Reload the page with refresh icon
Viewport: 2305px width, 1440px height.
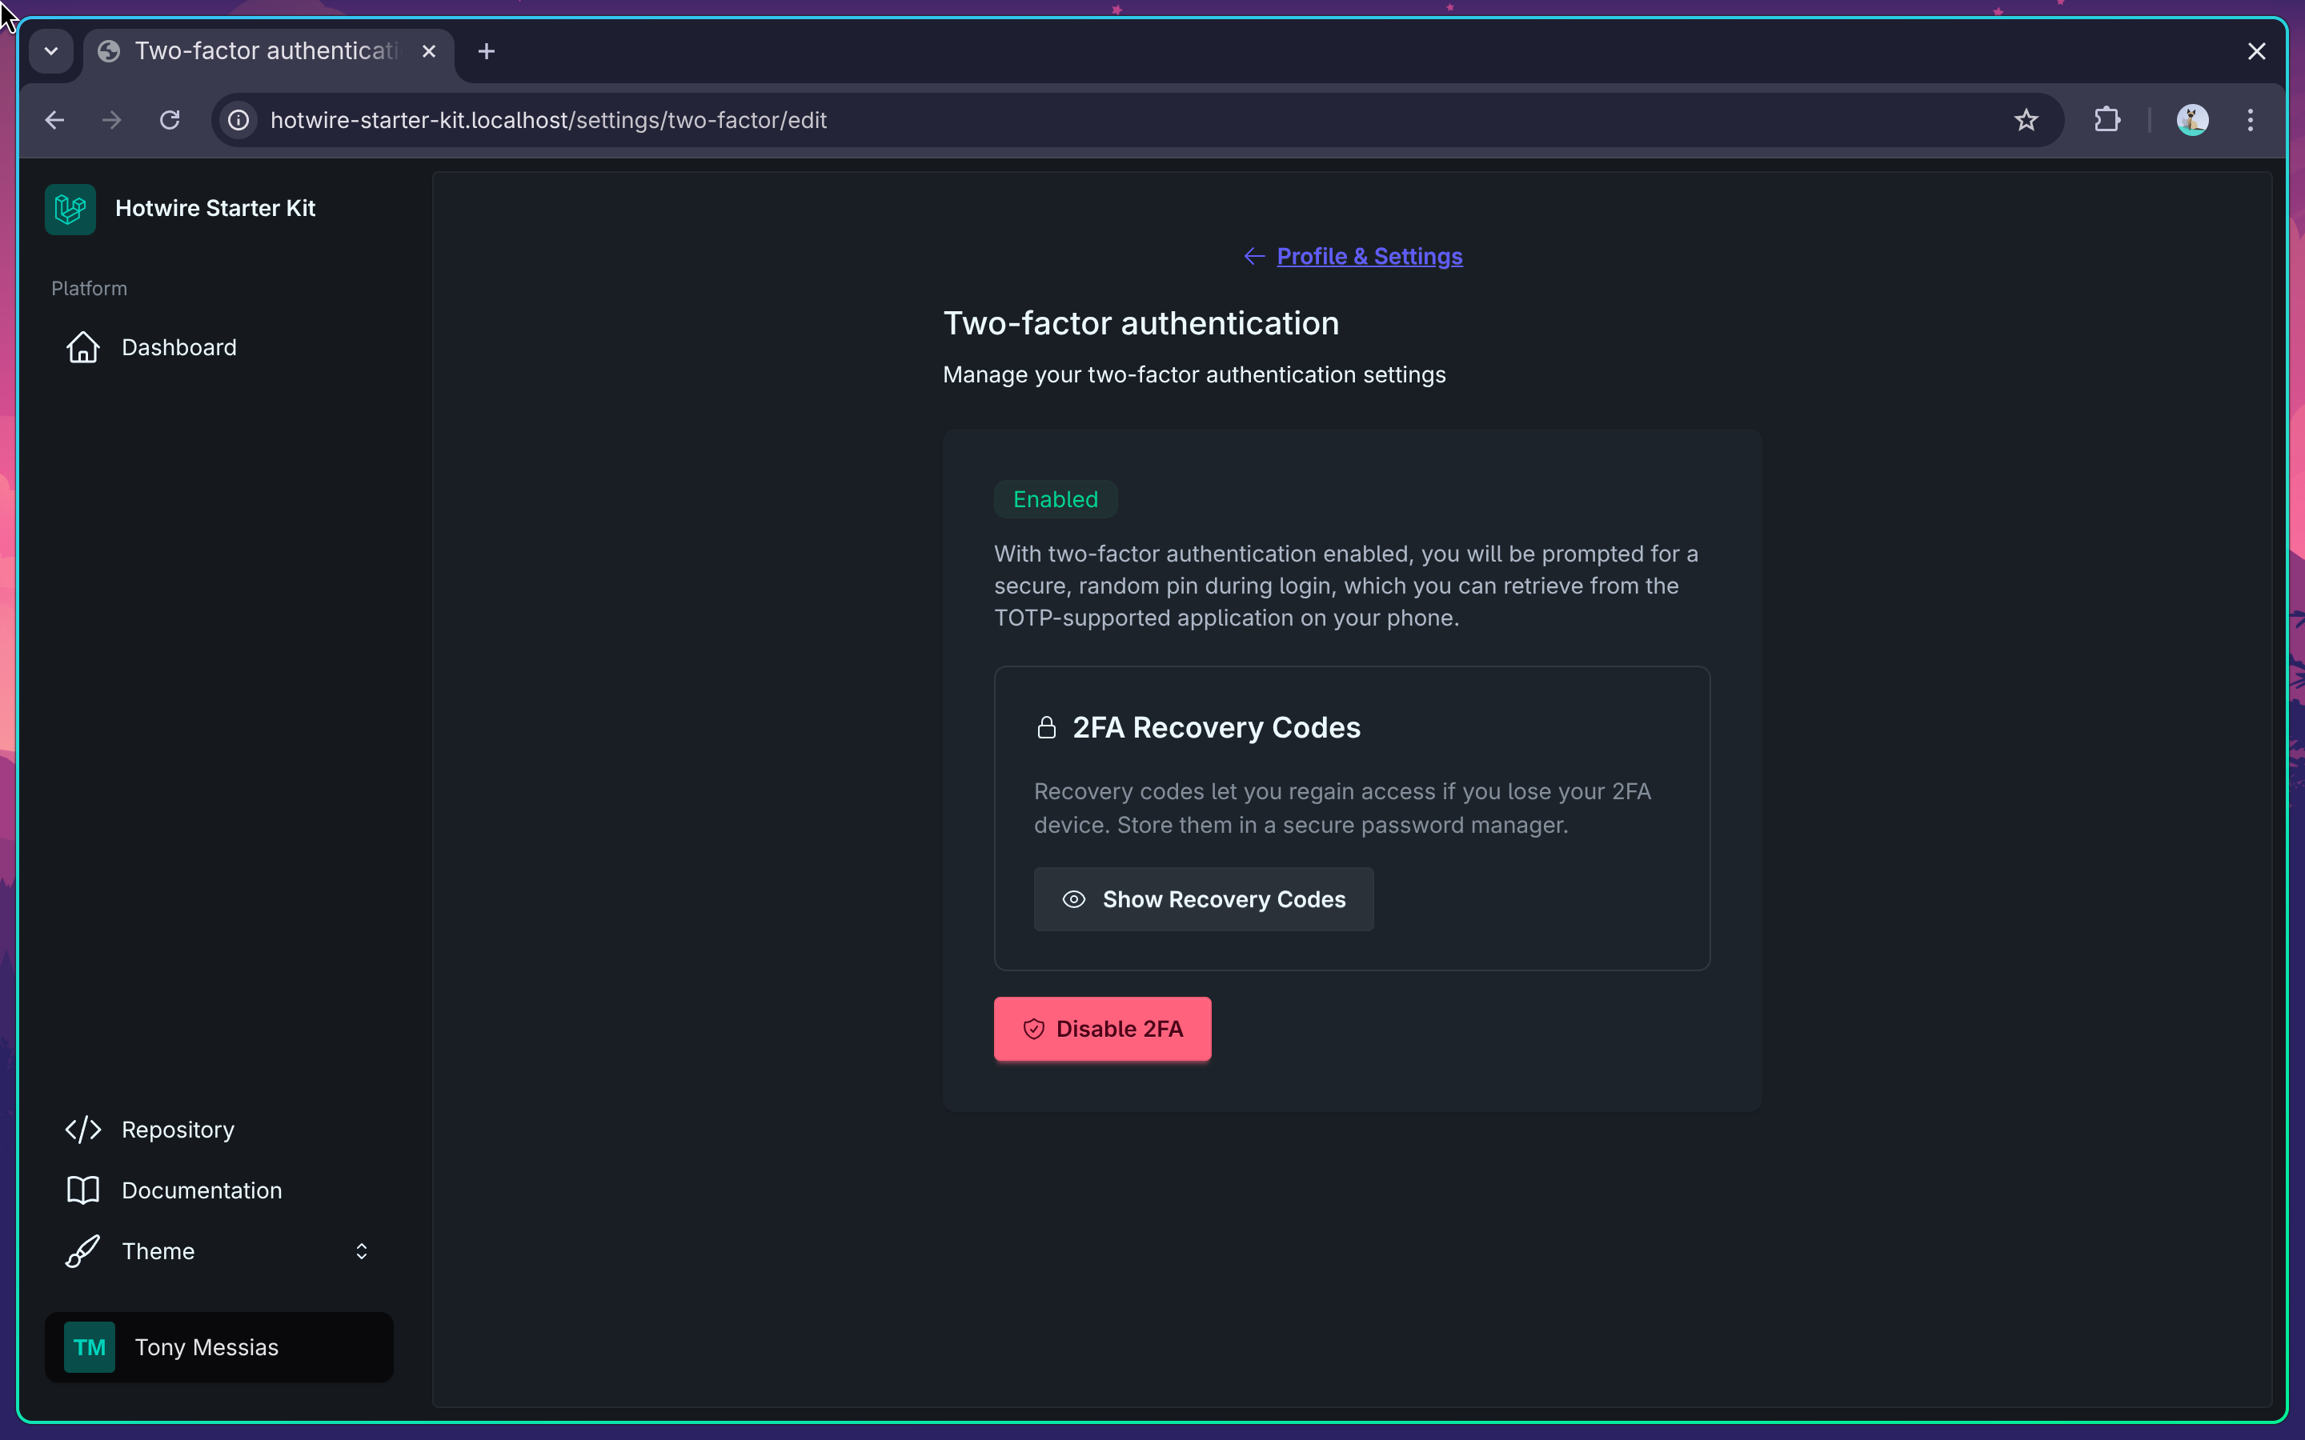170,120
